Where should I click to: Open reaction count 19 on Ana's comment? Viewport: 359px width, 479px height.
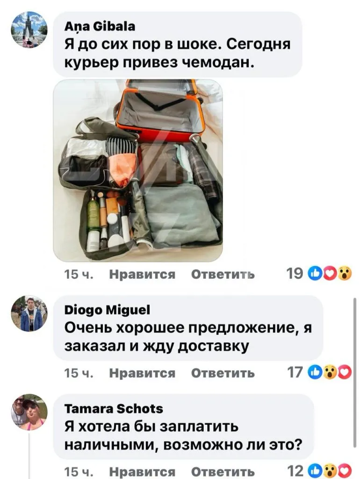tap(295, 273)
